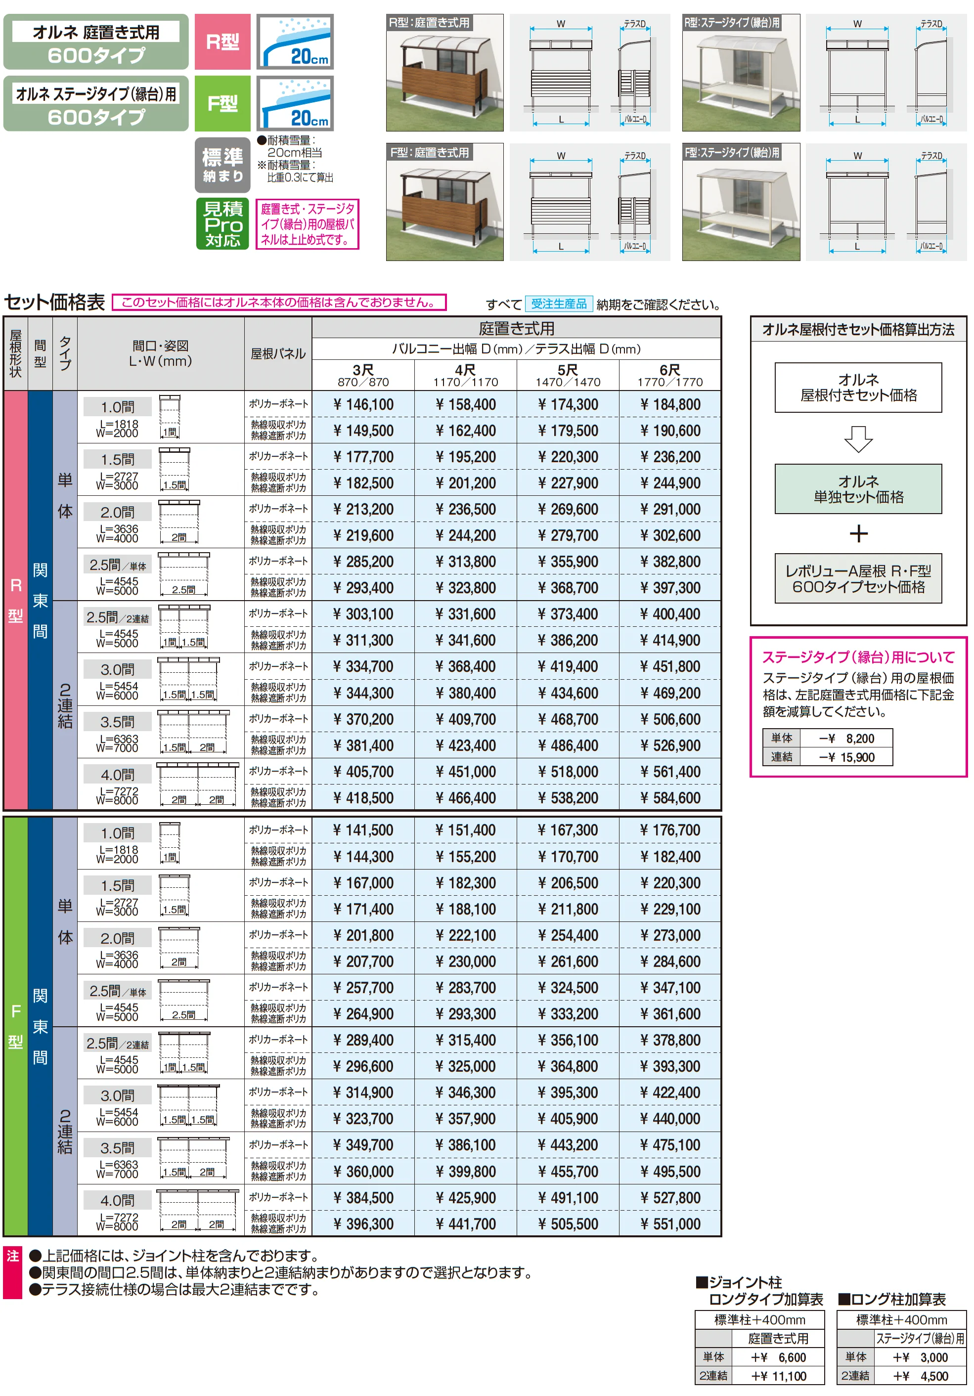Click the green 見積Pro対応 badge
Screen dimensions: 974x1396
click(222, 224)
